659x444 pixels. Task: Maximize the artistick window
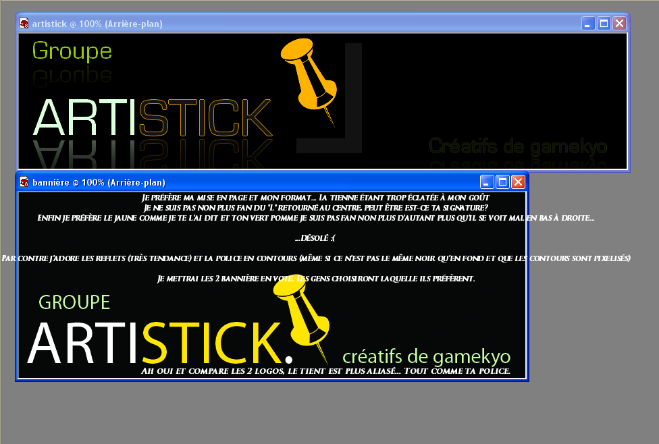pyautogui.click(x=604, y=24)
